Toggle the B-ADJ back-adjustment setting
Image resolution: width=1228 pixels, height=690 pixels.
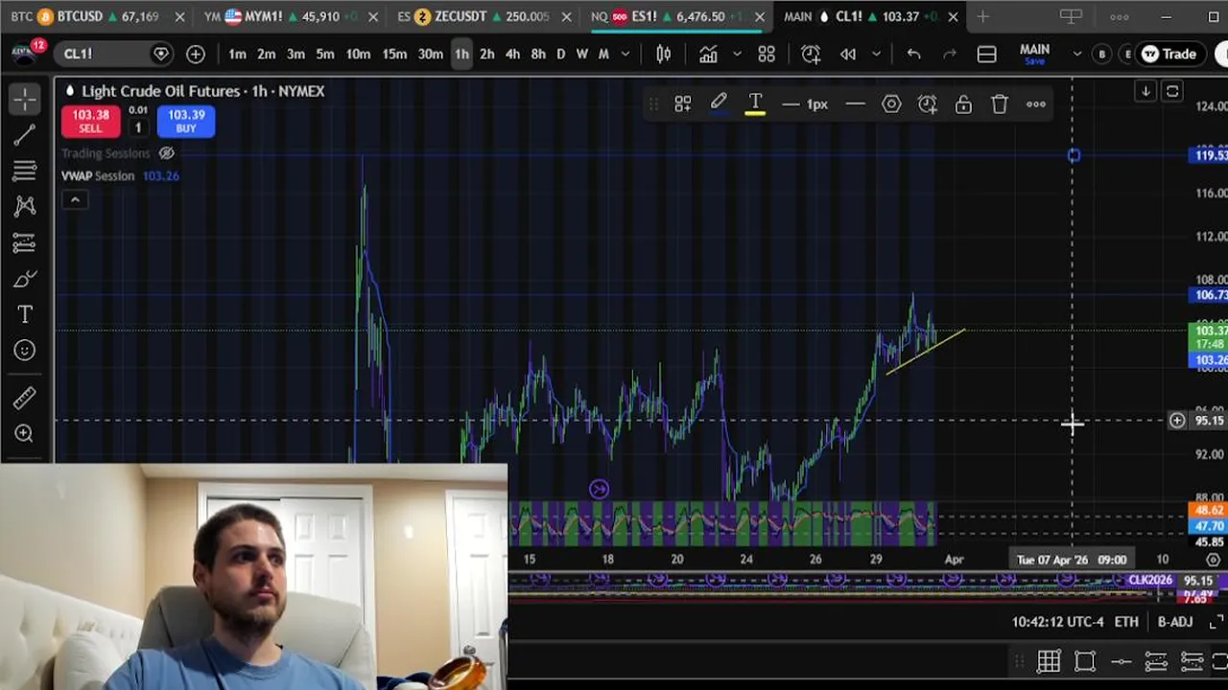(1175, 622)
